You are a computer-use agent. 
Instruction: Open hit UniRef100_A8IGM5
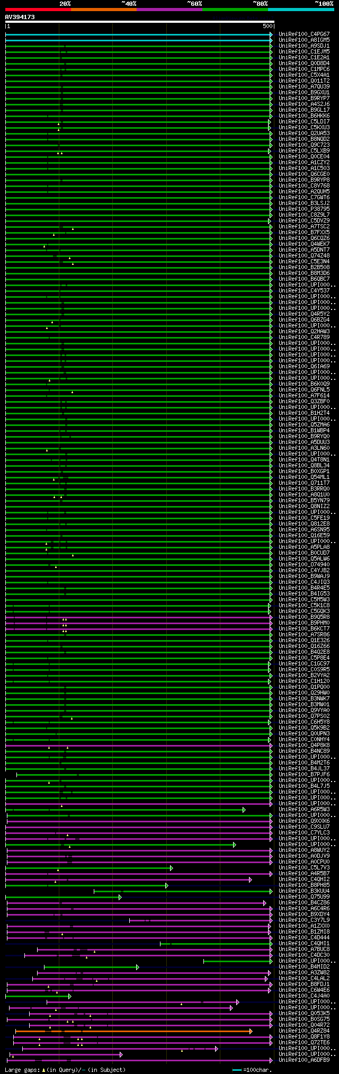click(x=304, y=40)
